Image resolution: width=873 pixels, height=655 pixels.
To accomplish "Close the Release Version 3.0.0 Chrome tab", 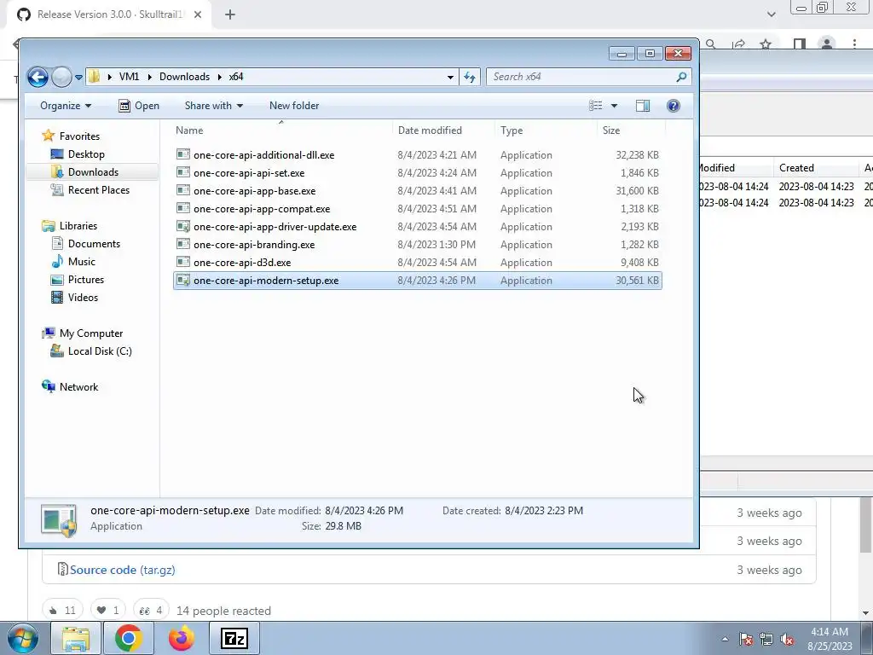I will coord(198,14).
